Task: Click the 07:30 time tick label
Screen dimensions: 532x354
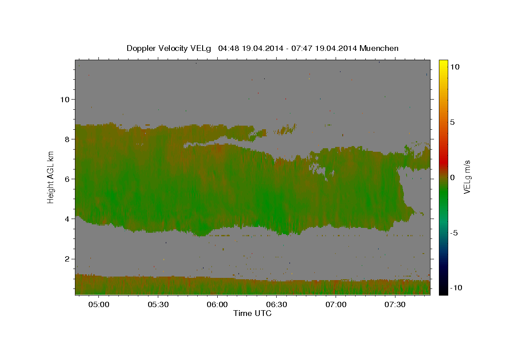Action: point(395,305)
